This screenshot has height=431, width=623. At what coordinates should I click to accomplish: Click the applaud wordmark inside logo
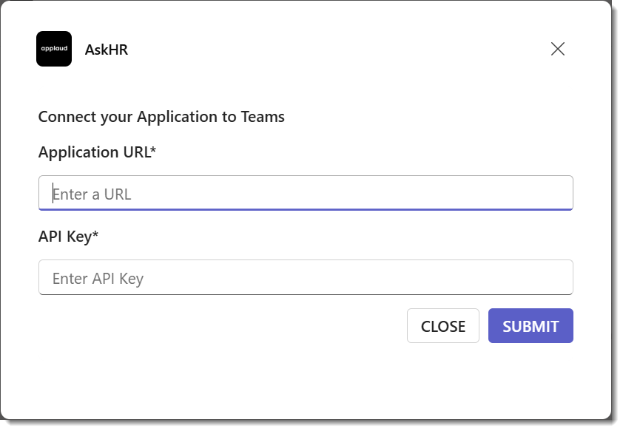(x=54, y=49)
